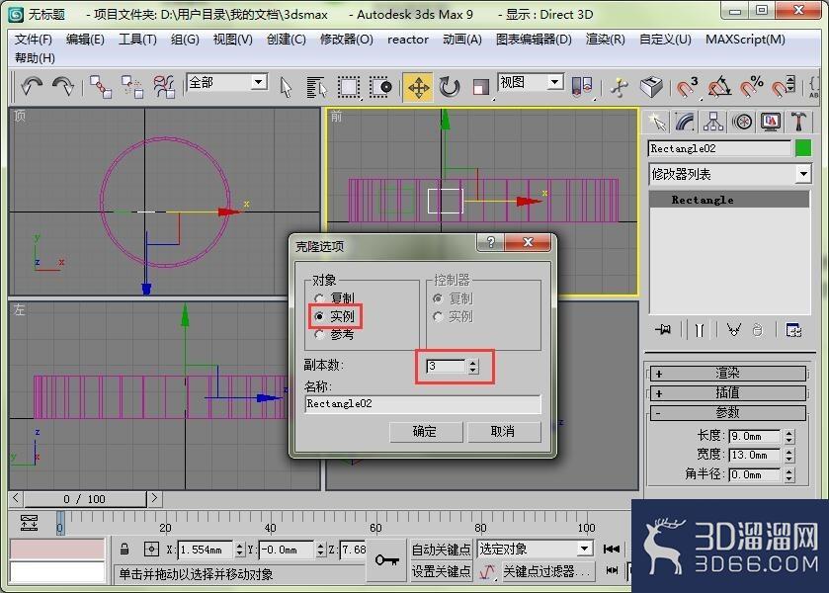
Task: Open the 视图 reference coordinate dropdown
Action: 554,82
